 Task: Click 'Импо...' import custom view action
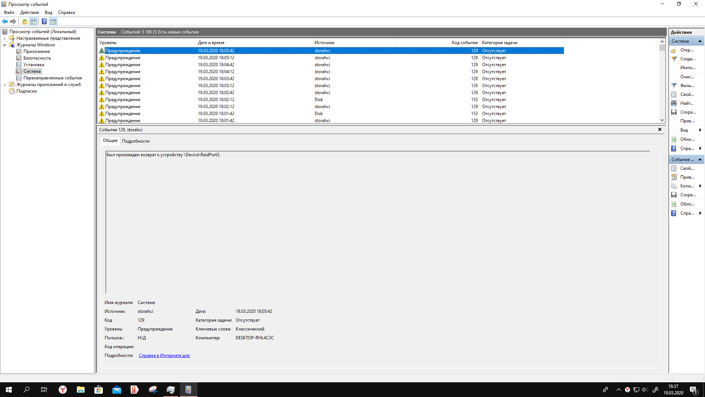pos(688,68)
